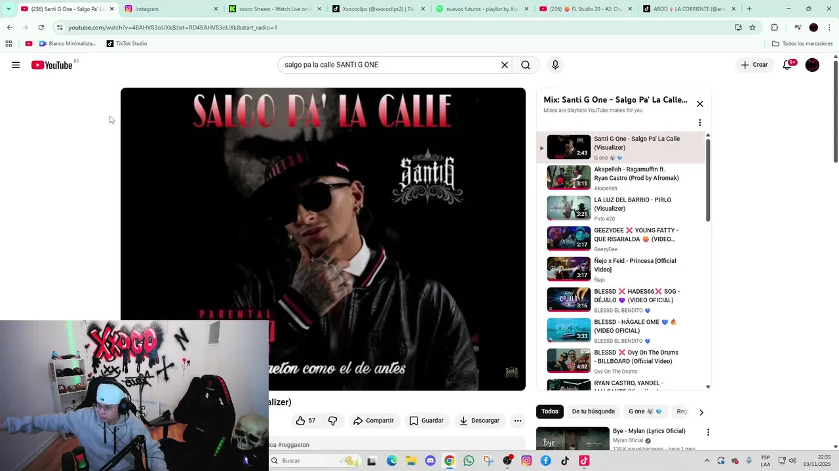Open the TikTok Studio bookmark
This screenshot has width=839, height=471.
[127, 44]
